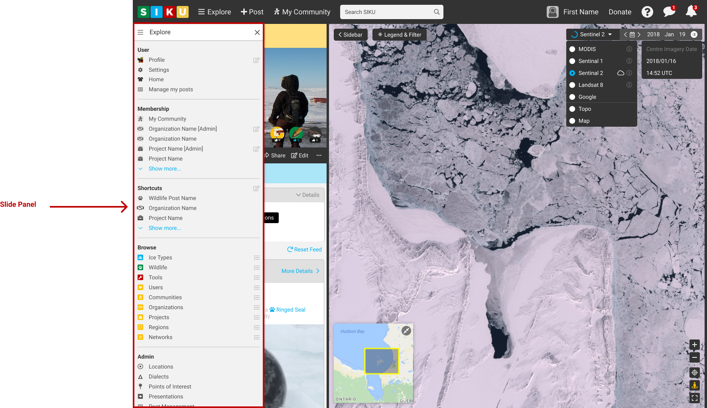This screenshot has width=707, height=408.
Task: Click the map zoom out minus button
Action: click(x=694, y=357)
